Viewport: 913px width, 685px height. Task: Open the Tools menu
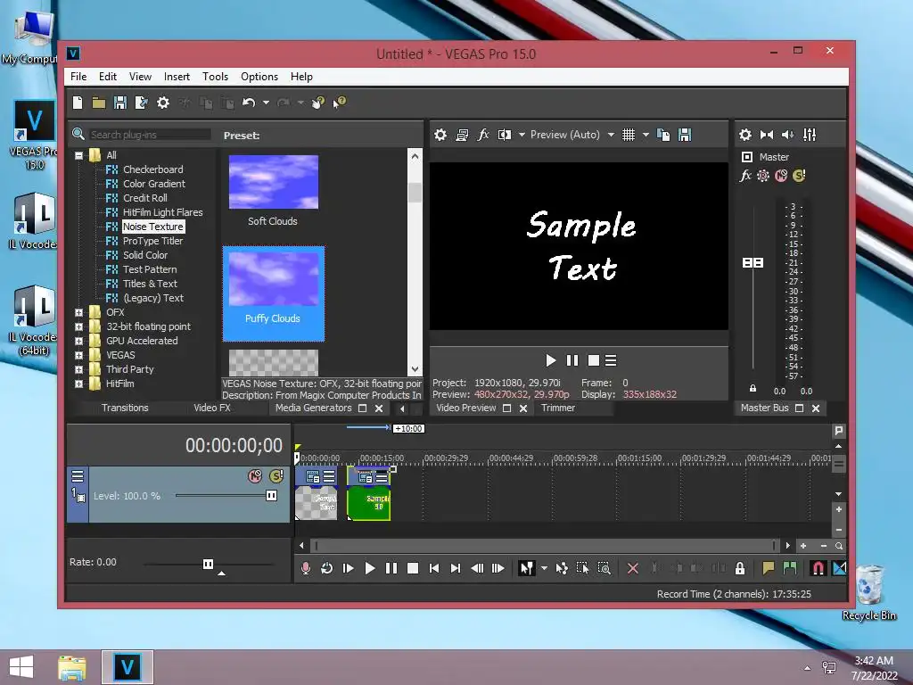[x=216, y=77]
